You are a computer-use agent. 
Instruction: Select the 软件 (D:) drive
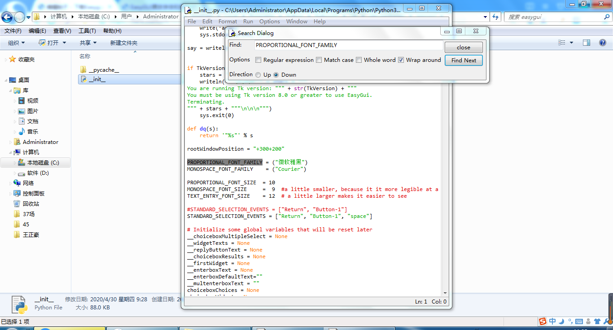[x=34, y=173]
